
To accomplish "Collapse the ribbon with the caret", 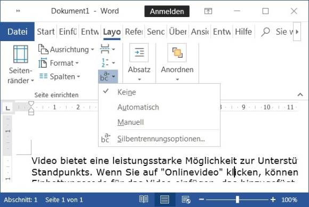I will tap(300, 95).
